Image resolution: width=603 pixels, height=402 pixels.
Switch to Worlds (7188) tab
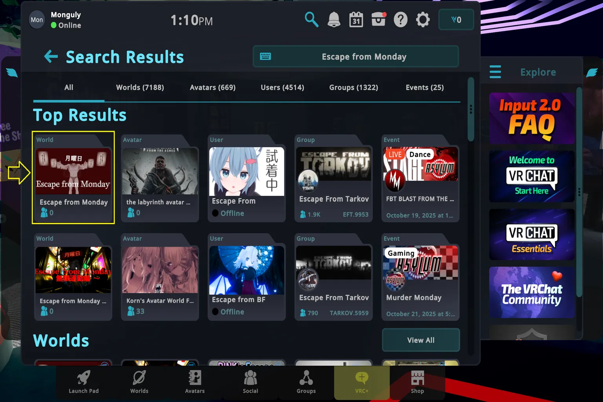point(140,88)
